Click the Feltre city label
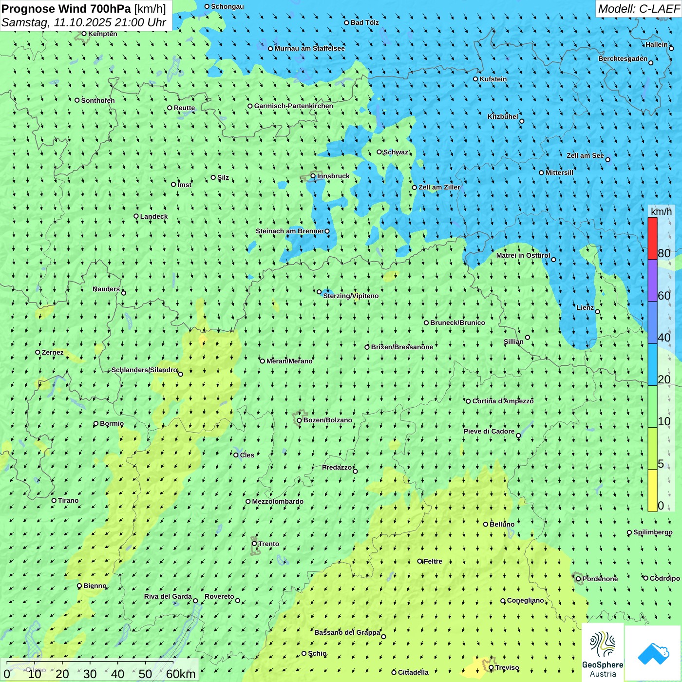 [x=433, y=561]
